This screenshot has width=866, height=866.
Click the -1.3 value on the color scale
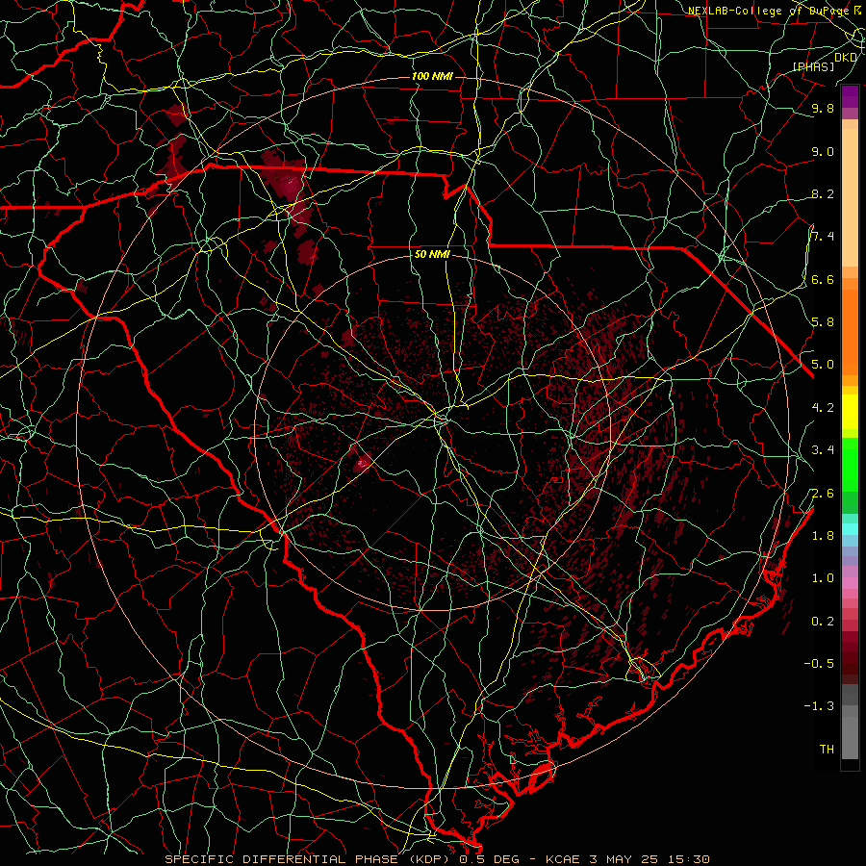(819, 706)
